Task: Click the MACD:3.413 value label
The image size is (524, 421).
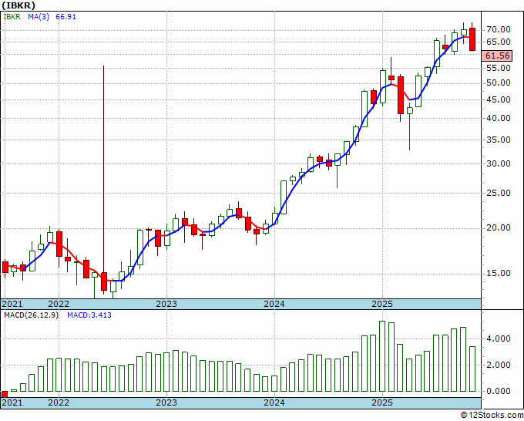Action: coord(89,315)
